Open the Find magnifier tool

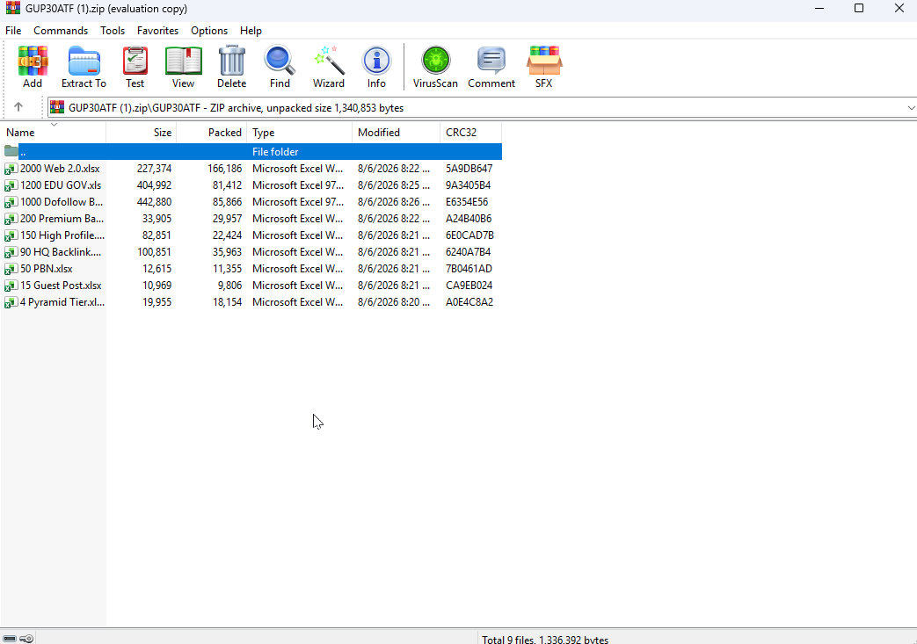(x=280, y=67)
